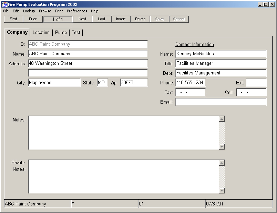Minimize the Fire Pump Evaluation window
This screenshot has height=213, width=277.
click(x=260, y=4)
